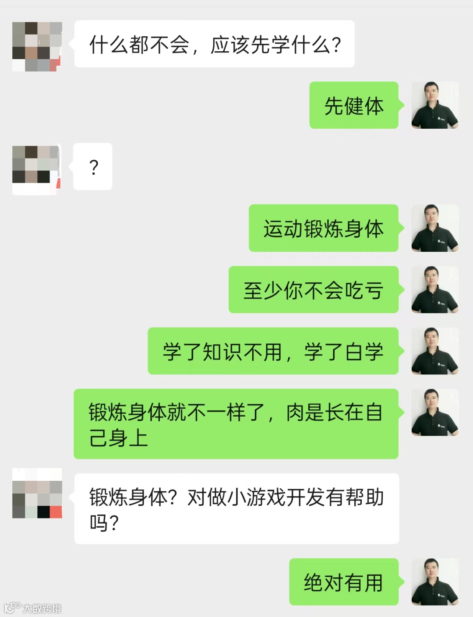Open profile photo beside "运动锻炼身体" message
The image size is (473, 617).
tap(435, 228)
